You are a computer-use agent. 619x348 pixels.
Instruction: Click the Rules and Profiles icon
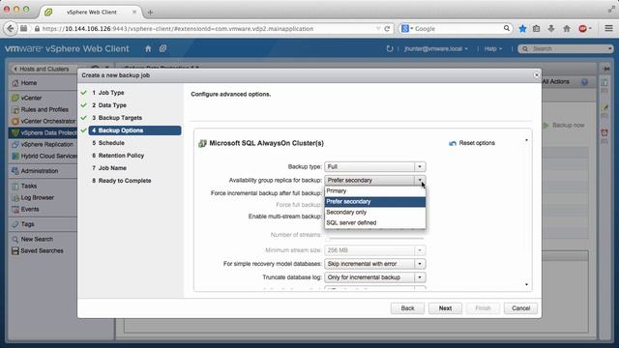pyautogui.click(x=15, y=109)
